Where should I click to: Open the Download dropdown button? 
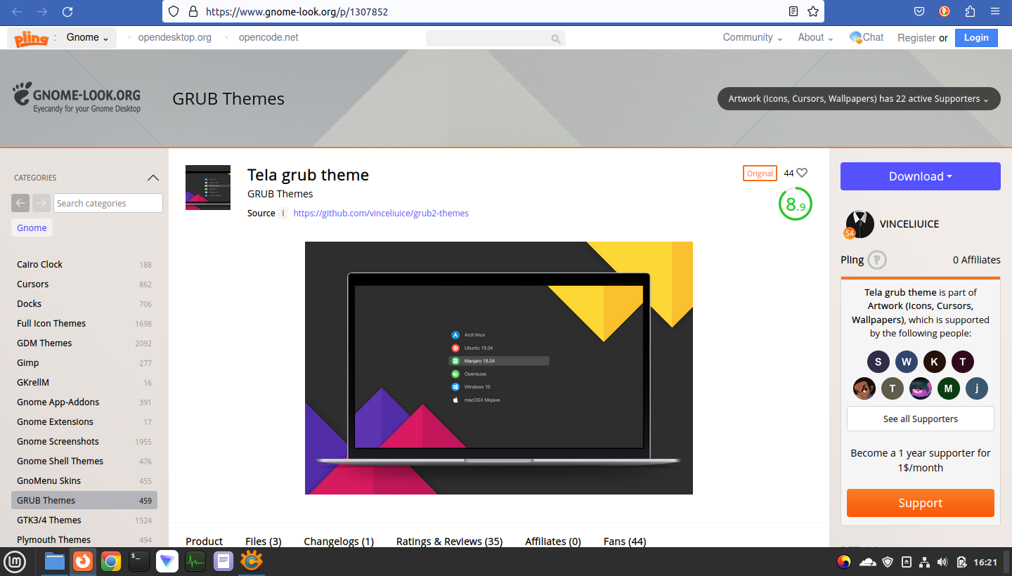[921, 176]
